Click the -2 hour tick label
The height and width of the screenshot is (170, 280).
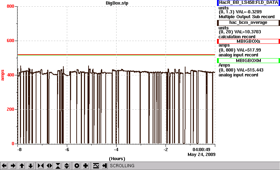tap(166, 149)
